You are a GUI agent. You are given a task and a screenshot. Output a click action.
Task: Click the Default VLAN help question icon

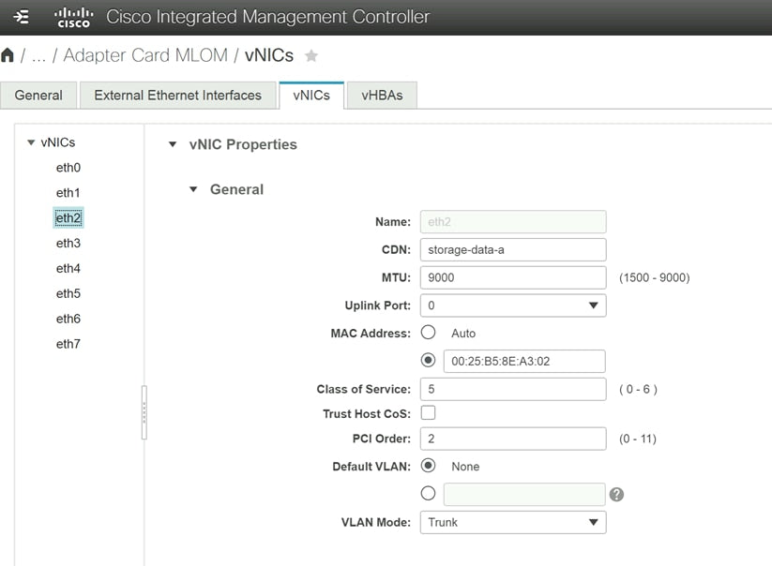616,495
